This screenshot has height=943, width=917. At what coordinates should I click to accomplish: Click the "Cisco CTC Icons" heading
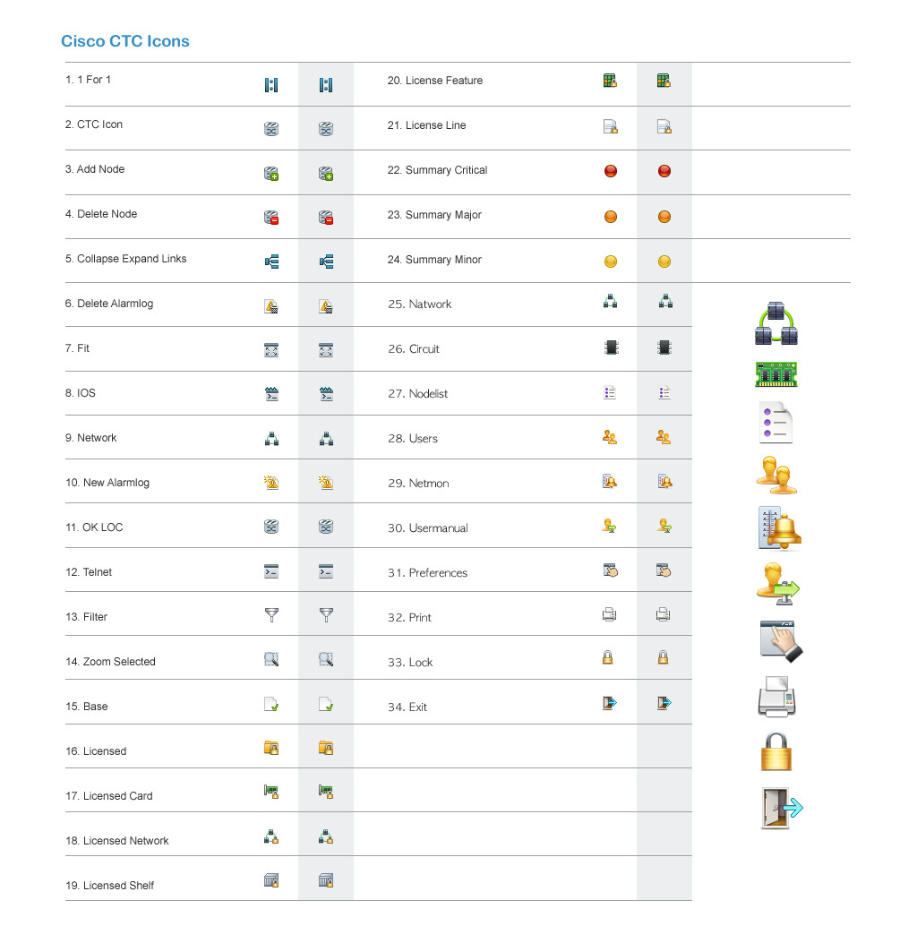[x=125, y=41]
